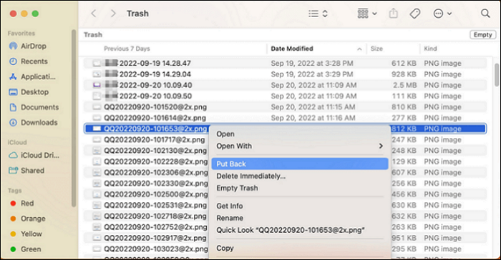Choose Rename from context menu

click(x=300, y=218)
